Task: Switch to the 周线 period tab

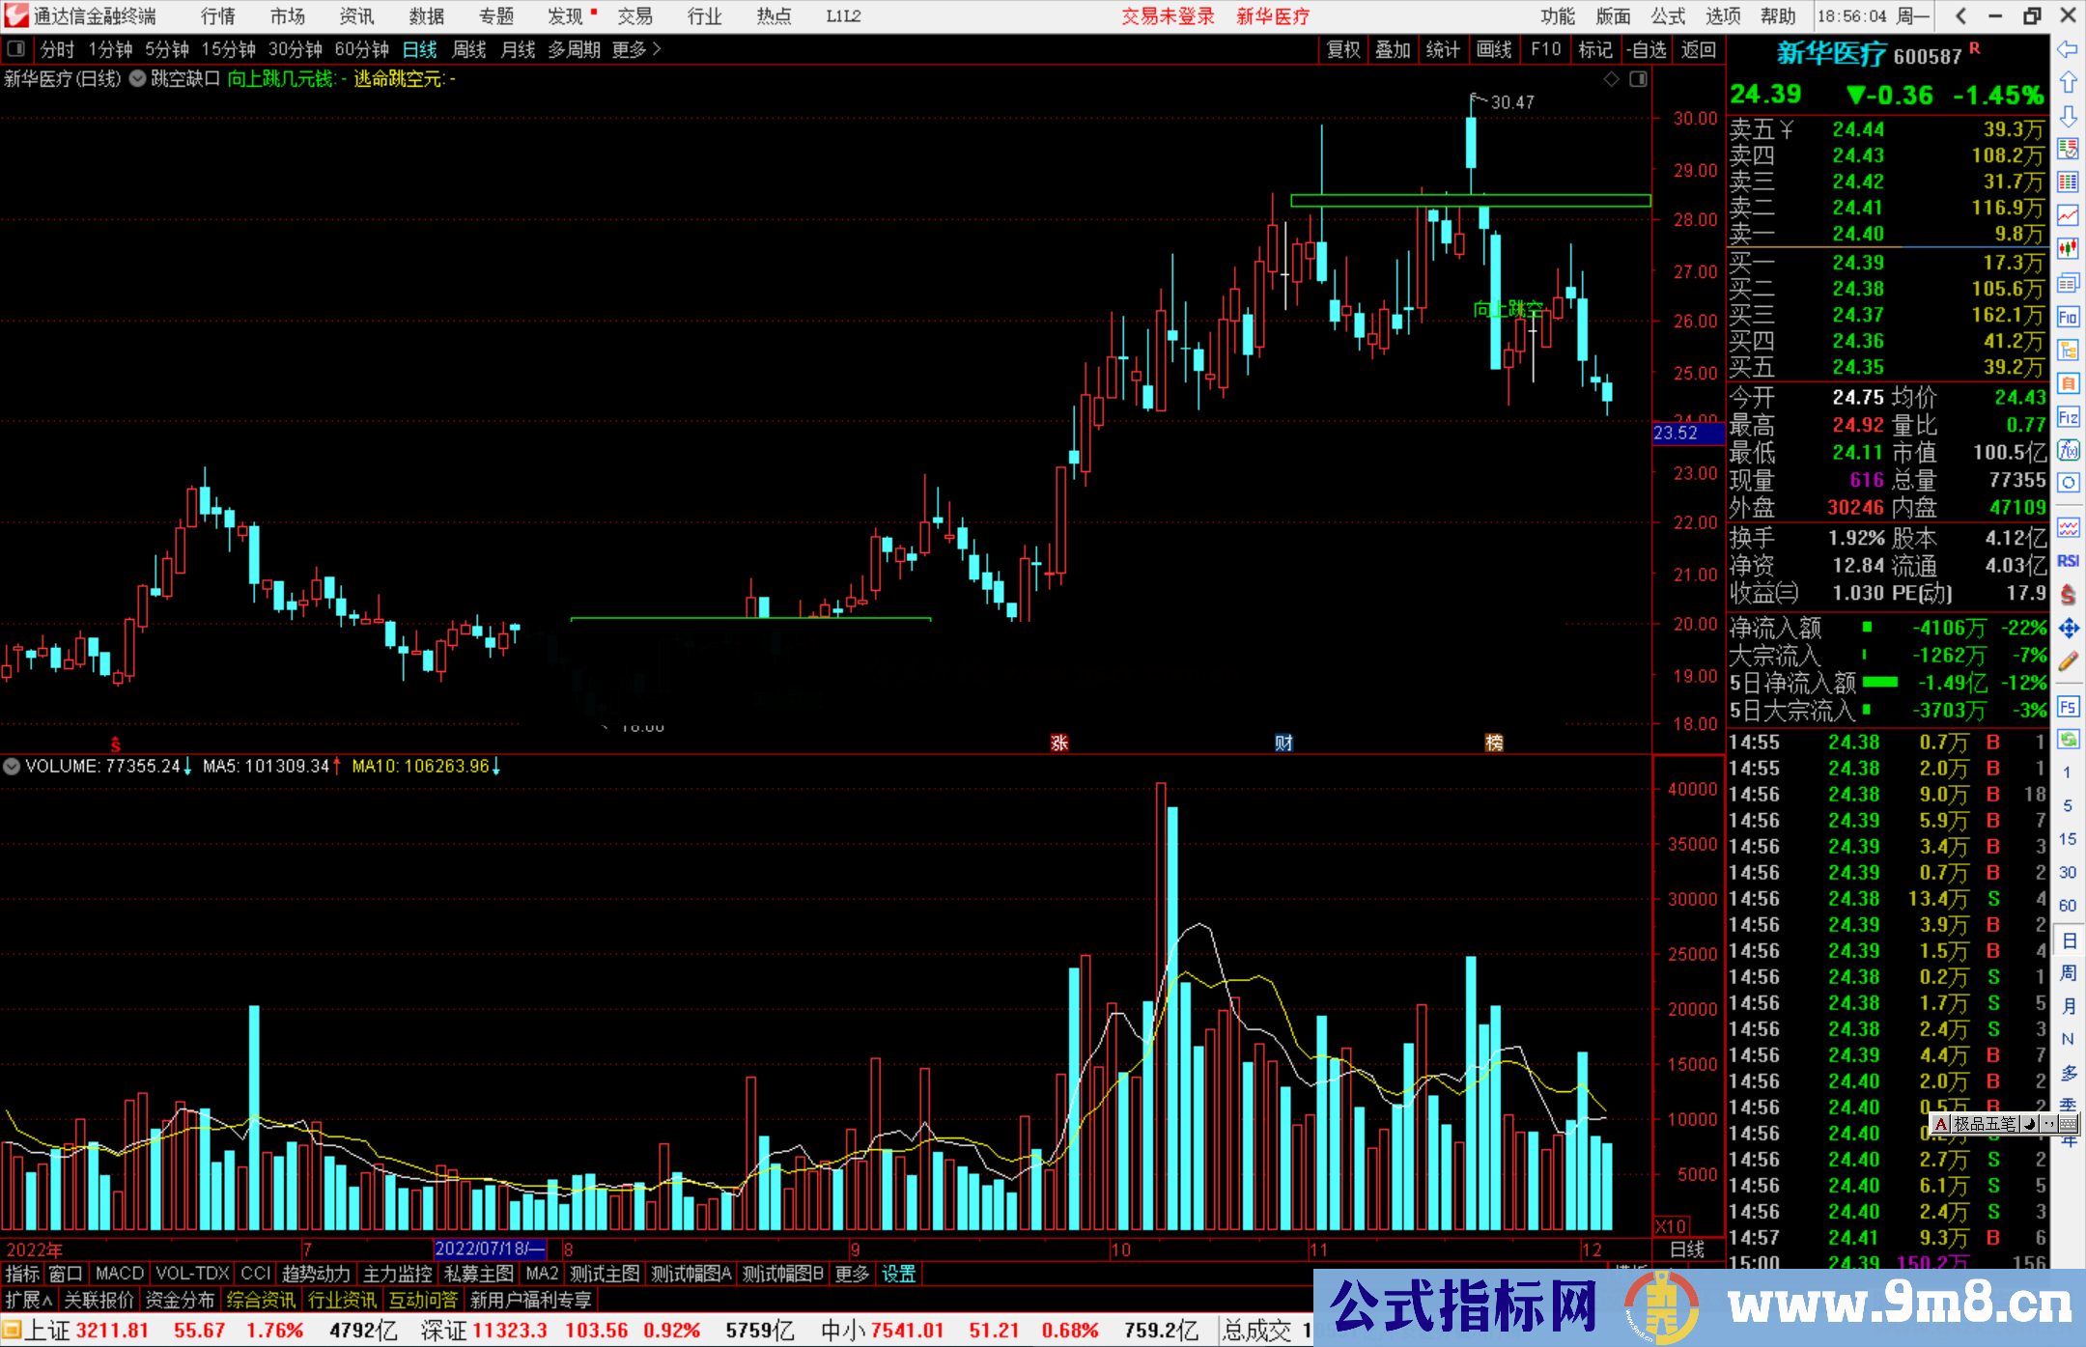Action: click(x=468, y=48)
